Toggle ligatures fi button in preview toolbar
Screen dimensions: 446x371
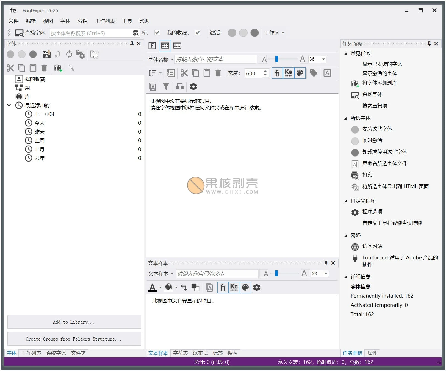277,73
